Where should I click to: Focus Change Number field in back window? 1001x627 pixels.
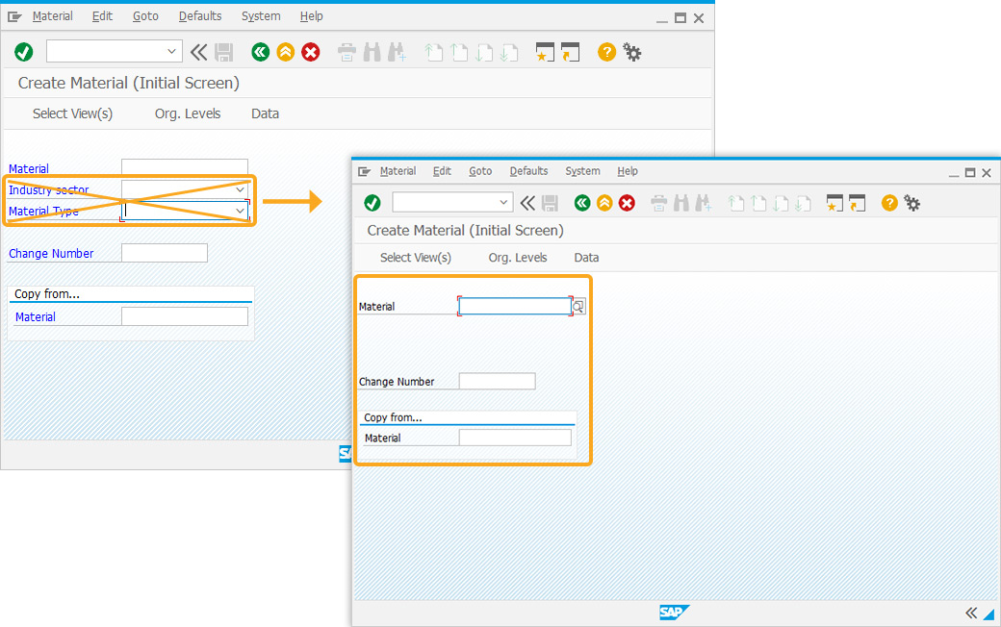[x=164, y=253]
